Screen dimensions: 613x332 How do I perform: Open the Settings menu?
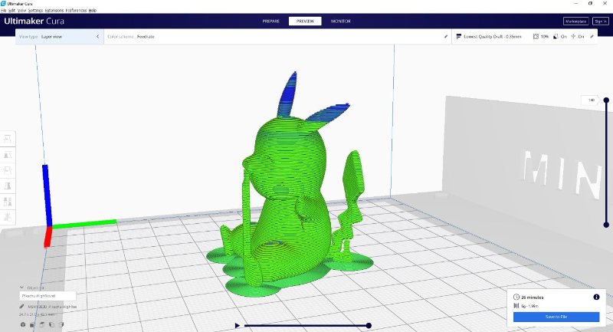coord(35,11)
